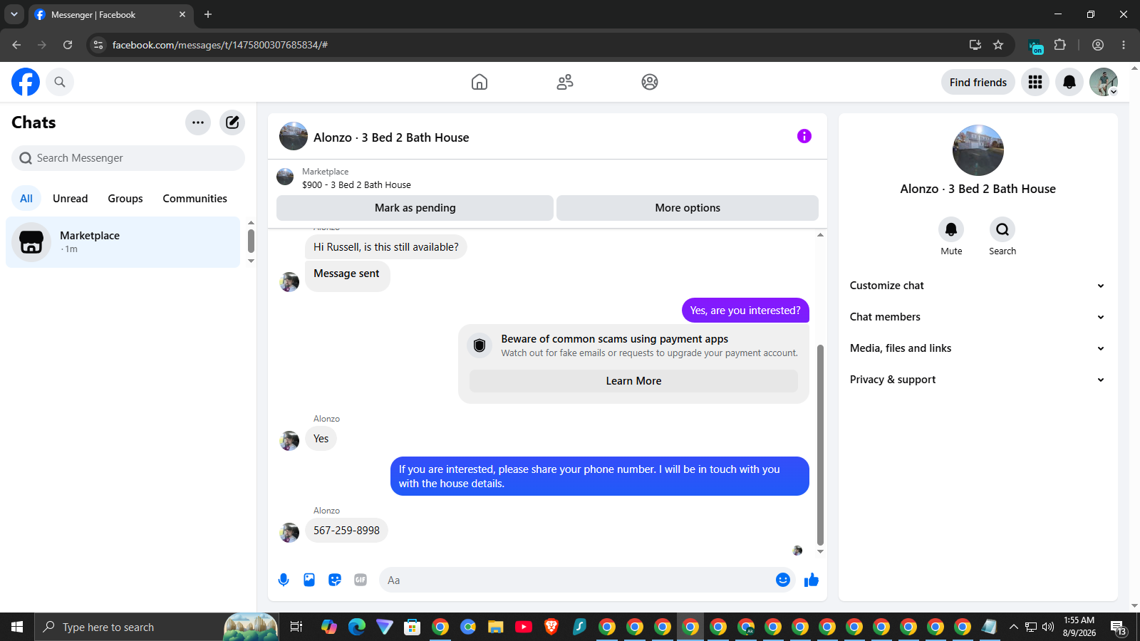The height and width of the screenshot is (641, 1140).
Task: Show hidden system tray icons
Action: [1014, 627]
